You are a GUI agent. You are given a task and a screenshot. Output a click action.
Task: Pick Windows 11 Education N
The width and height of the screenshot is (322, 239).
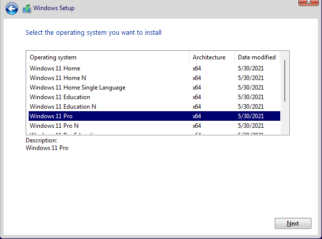pos(63,107)
